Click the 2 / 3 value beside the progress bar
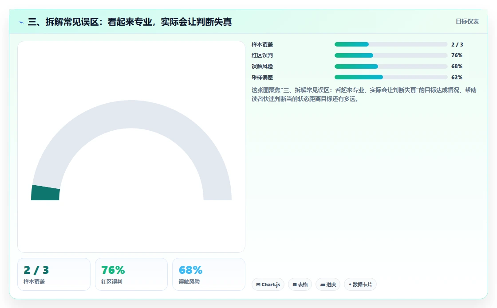This screenshot has height=308, width=497. tap(457, 45)
